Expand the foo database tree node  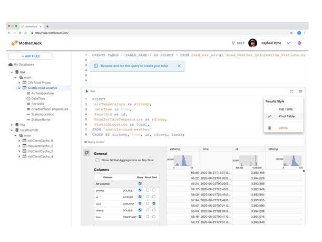pyautogui.click(x=12, y=125)
